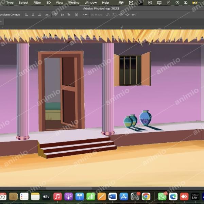Open Microsoft Word from the dock

pyautogui.click(x=113, y=197)
